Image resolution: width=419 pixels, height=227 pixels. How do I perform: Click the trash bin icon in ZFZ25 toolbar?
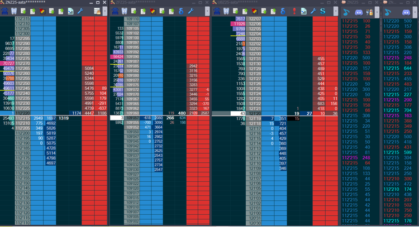(124, 11)
